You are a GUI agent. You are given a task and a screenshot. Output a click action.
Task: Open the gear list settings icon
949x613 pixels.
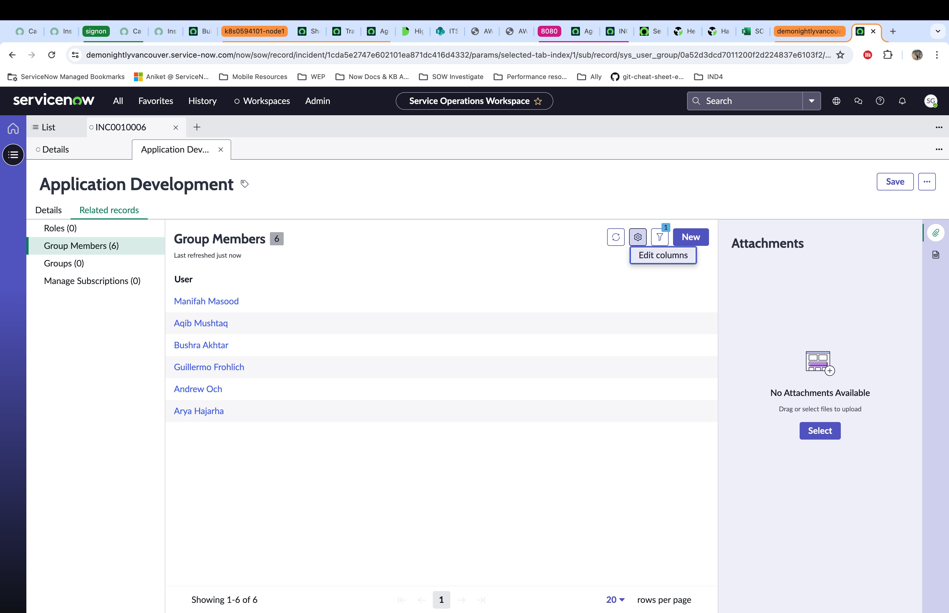click(638, 237)
